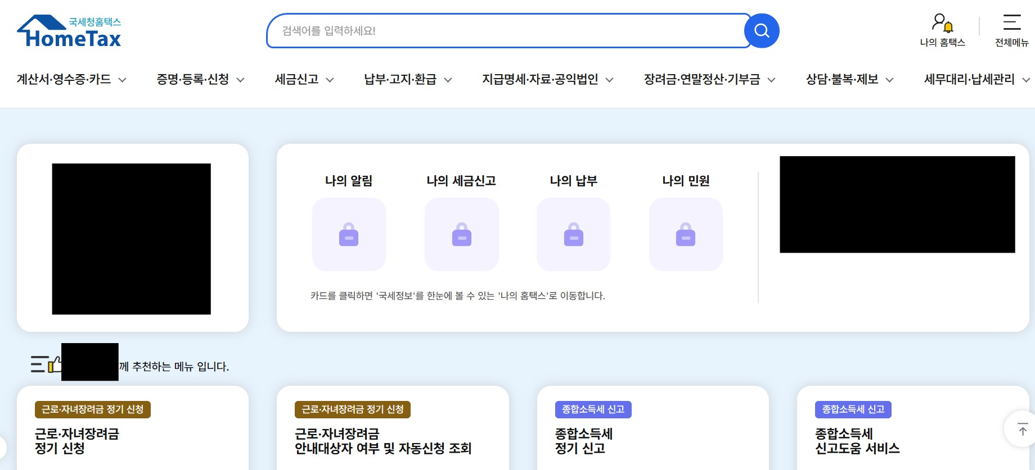The height and width of the screenshot is (470, 1035).
Task: Expand the 세금신고 menu chevron
Action: [330, 80]
